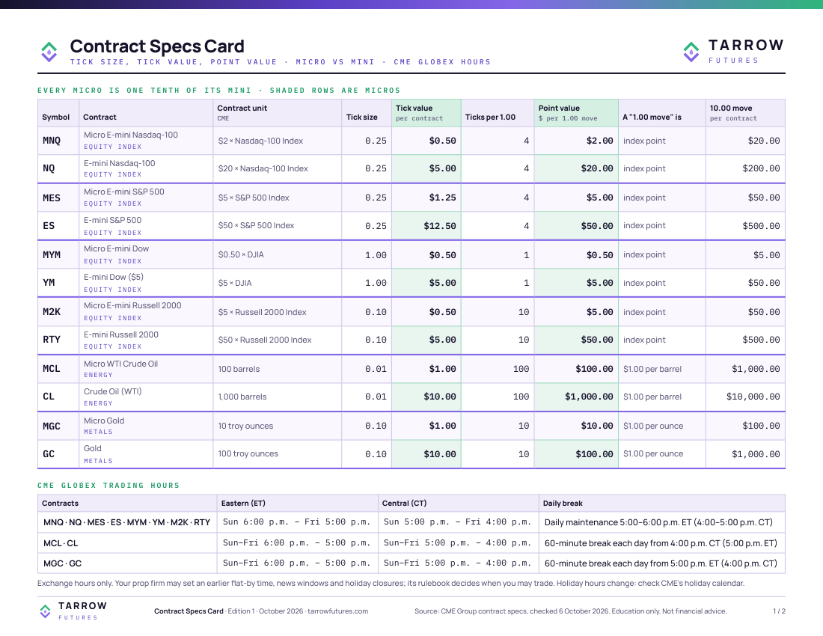Click the TARROW wordmark in the header

coord(747,45)
